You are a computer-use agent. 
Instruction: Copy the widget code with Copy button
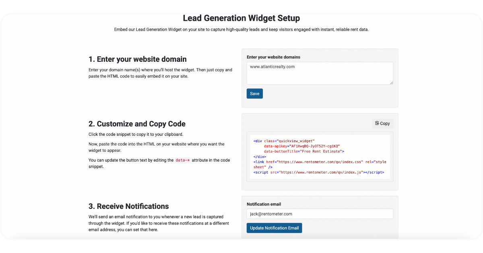[x=382, y=123]
